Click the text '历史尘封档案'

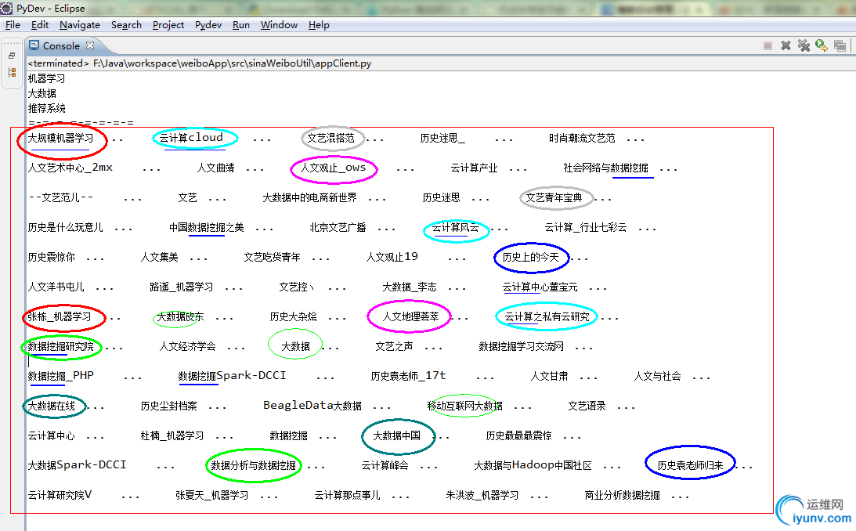pyautogui.click(x=168, y=406)
